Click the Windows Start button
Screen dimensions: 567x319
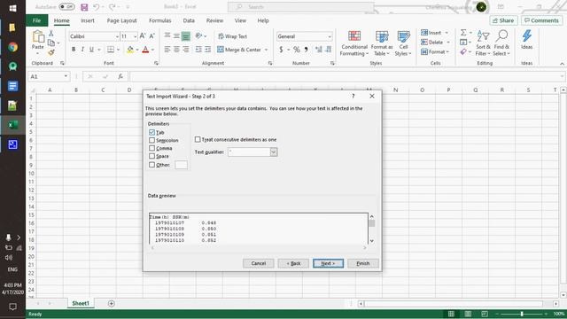point(12,8)
